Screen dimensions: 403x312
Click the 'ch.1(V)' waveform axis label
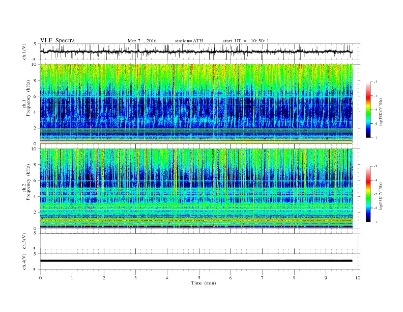(x=24, y=51)
